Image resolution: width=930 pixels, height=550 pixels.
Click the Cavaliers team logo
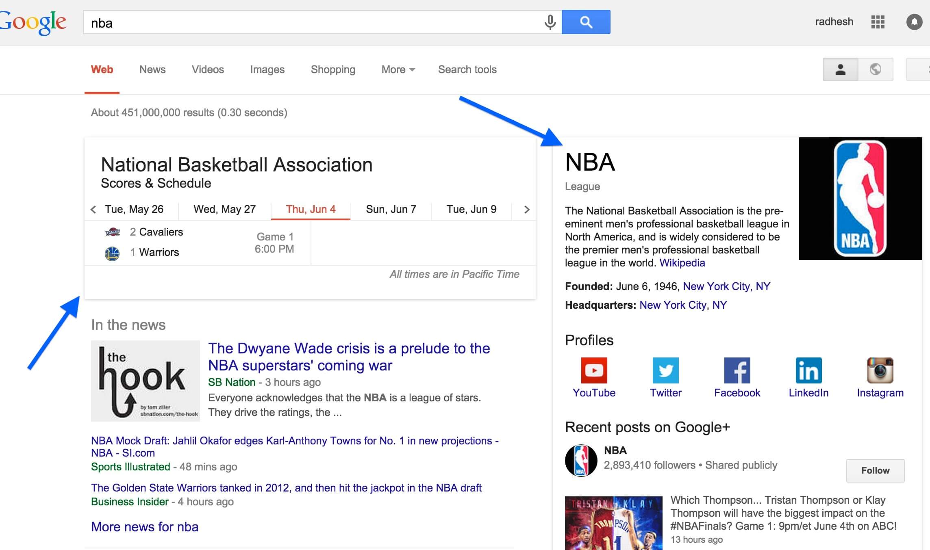click(112, 232)
